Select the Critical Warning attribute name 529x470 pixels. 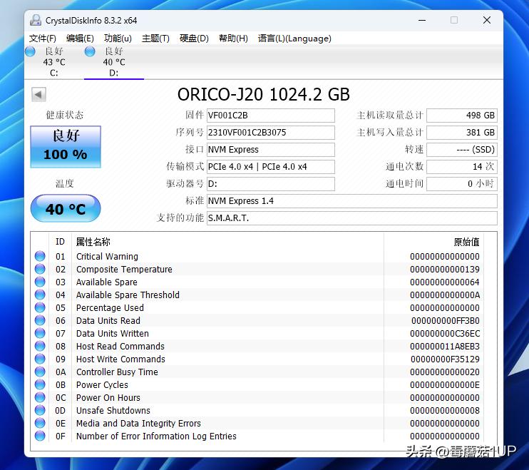[107, 257]
